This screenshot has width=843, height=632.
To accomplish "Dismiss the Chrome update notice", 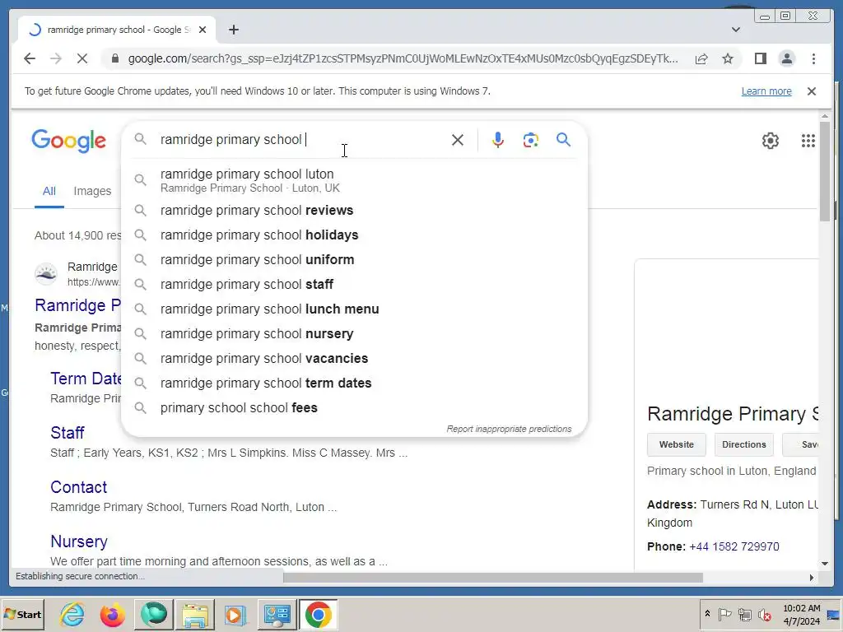I will pos(812,91).
